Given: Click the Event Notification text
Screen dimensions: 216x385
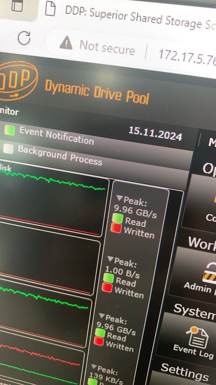Looking at the screenshot, I should [57, 136].
